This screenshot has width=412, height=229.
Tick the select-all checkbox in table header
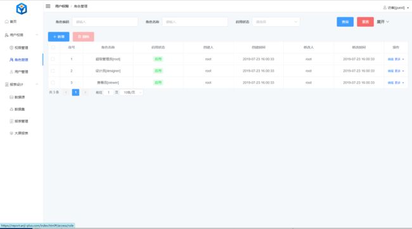coord(53,48)
